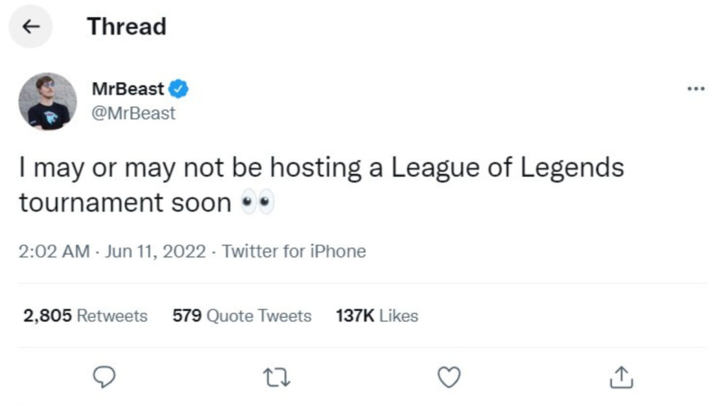Open the 579 Quote Tweets list
This screenshot has height=405, width=726.
point(242,316)
